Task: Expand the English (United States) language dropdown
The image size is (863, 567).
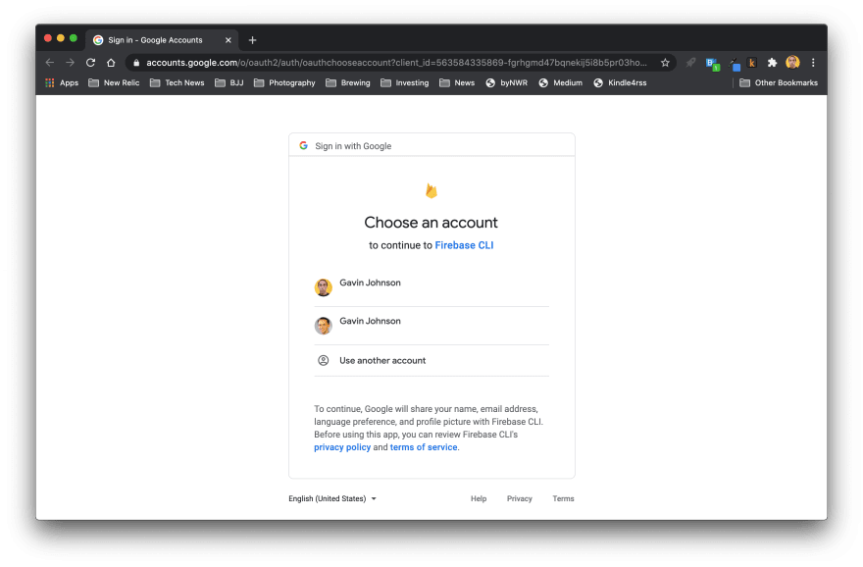Action: coord(332,498)
